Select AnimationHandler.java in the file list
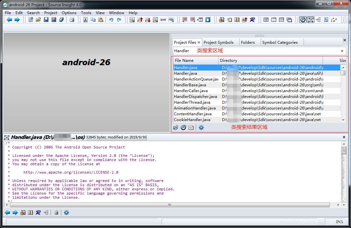351x228 pixels. [x=257, y=108]
